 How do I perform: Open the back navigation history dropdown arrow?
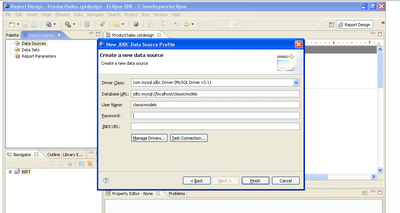click(193, 24)
